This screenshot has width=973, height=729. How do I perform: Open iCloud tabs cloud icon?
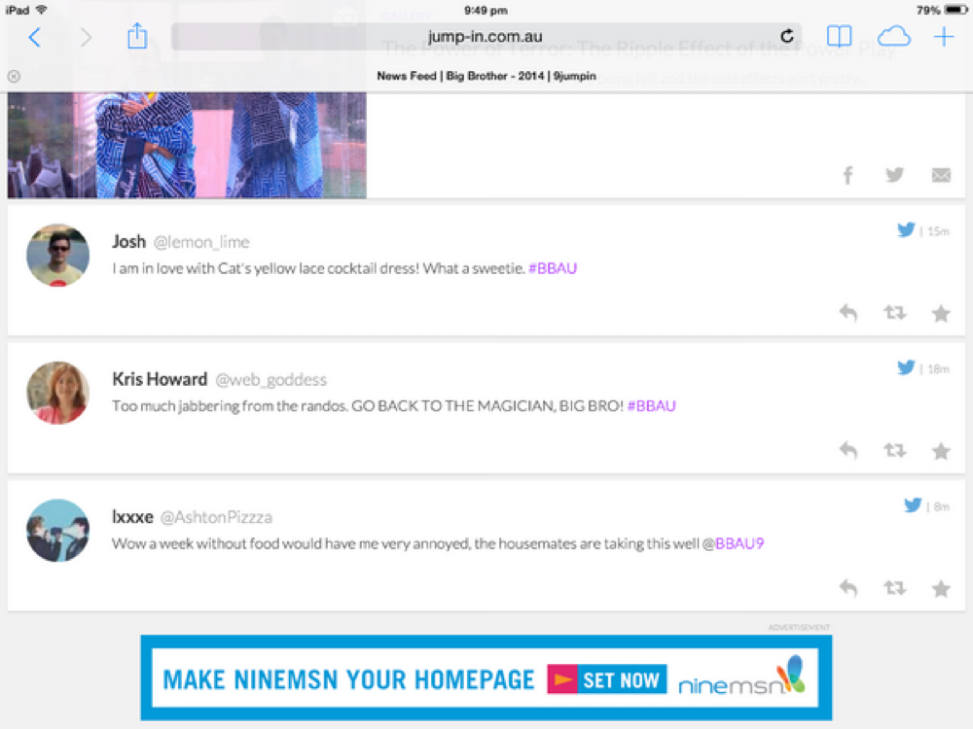coord(893,37)
